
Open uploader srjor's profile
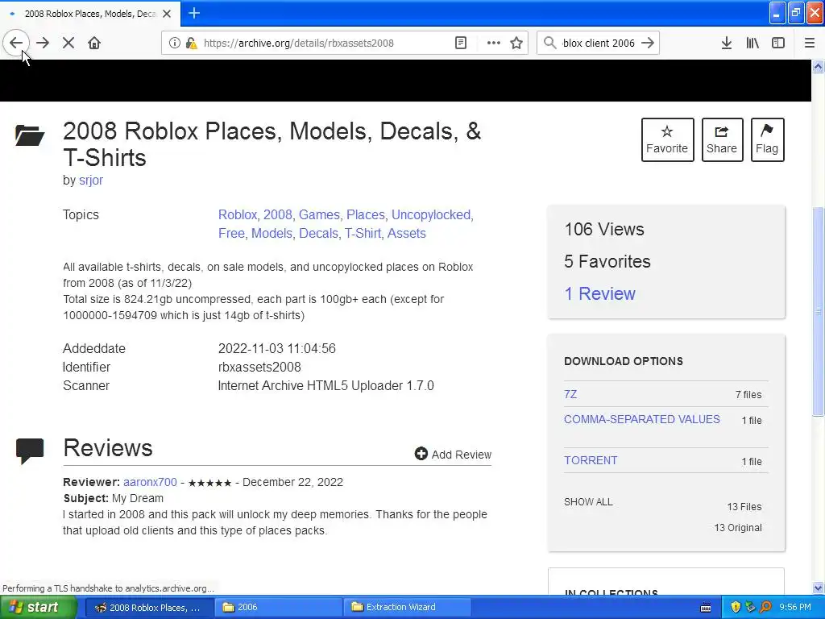point(91,180)
